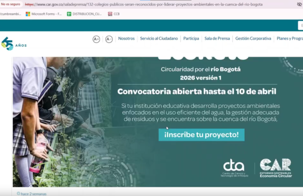Click the CAR 65 Años logo
The width and height of the screenshot is (303, 196).
coord(14,44)
